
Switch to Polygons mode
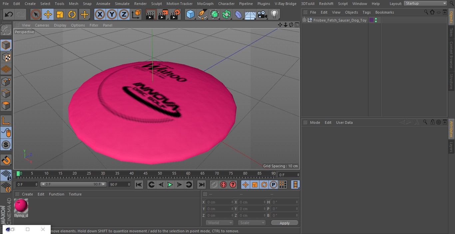[x=6, y=106]
